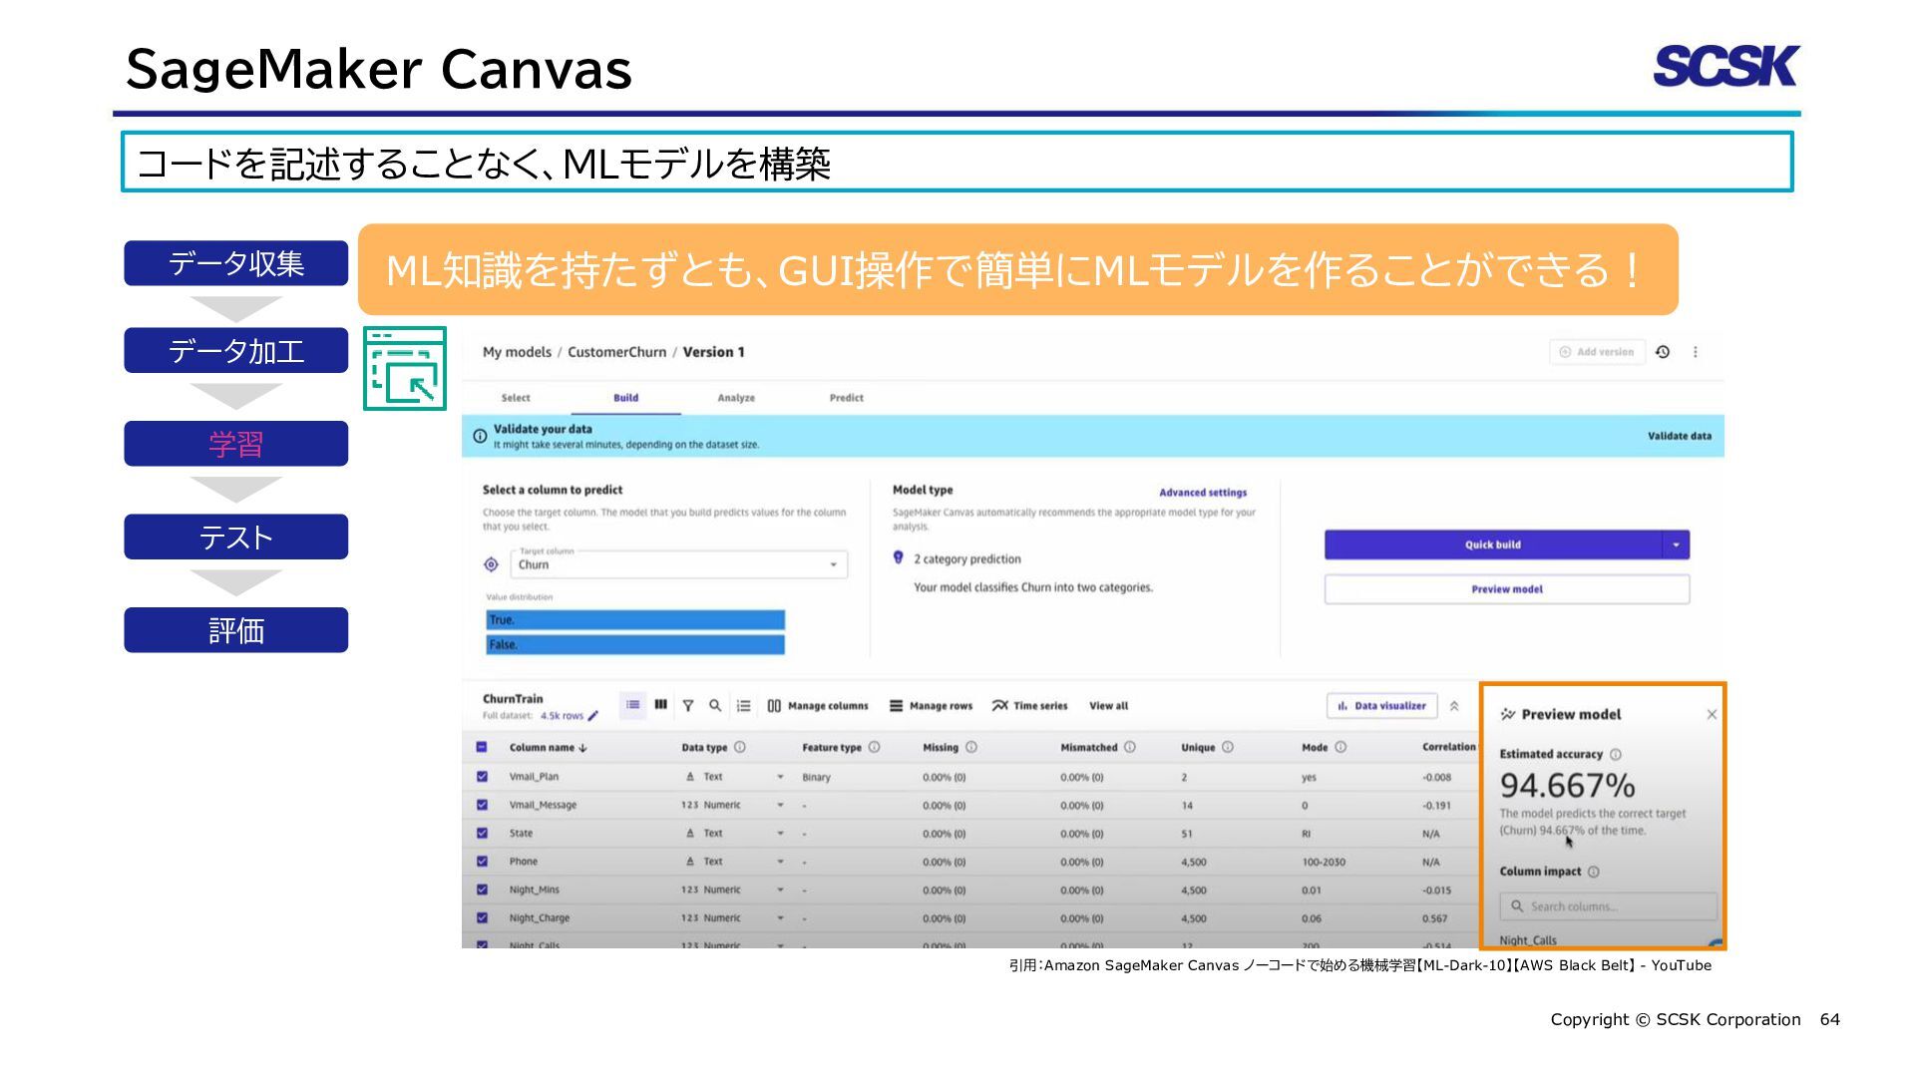This screenshot has width=1915, height=1077.
Task: Switch to the Build tab
Action: 625,398
